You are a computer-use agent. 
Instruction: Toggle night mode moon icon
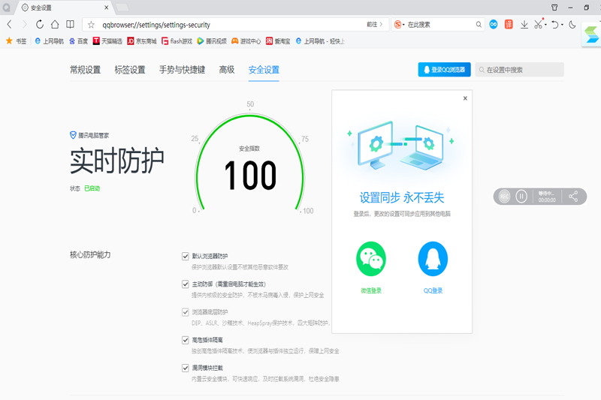pos(572,25)
